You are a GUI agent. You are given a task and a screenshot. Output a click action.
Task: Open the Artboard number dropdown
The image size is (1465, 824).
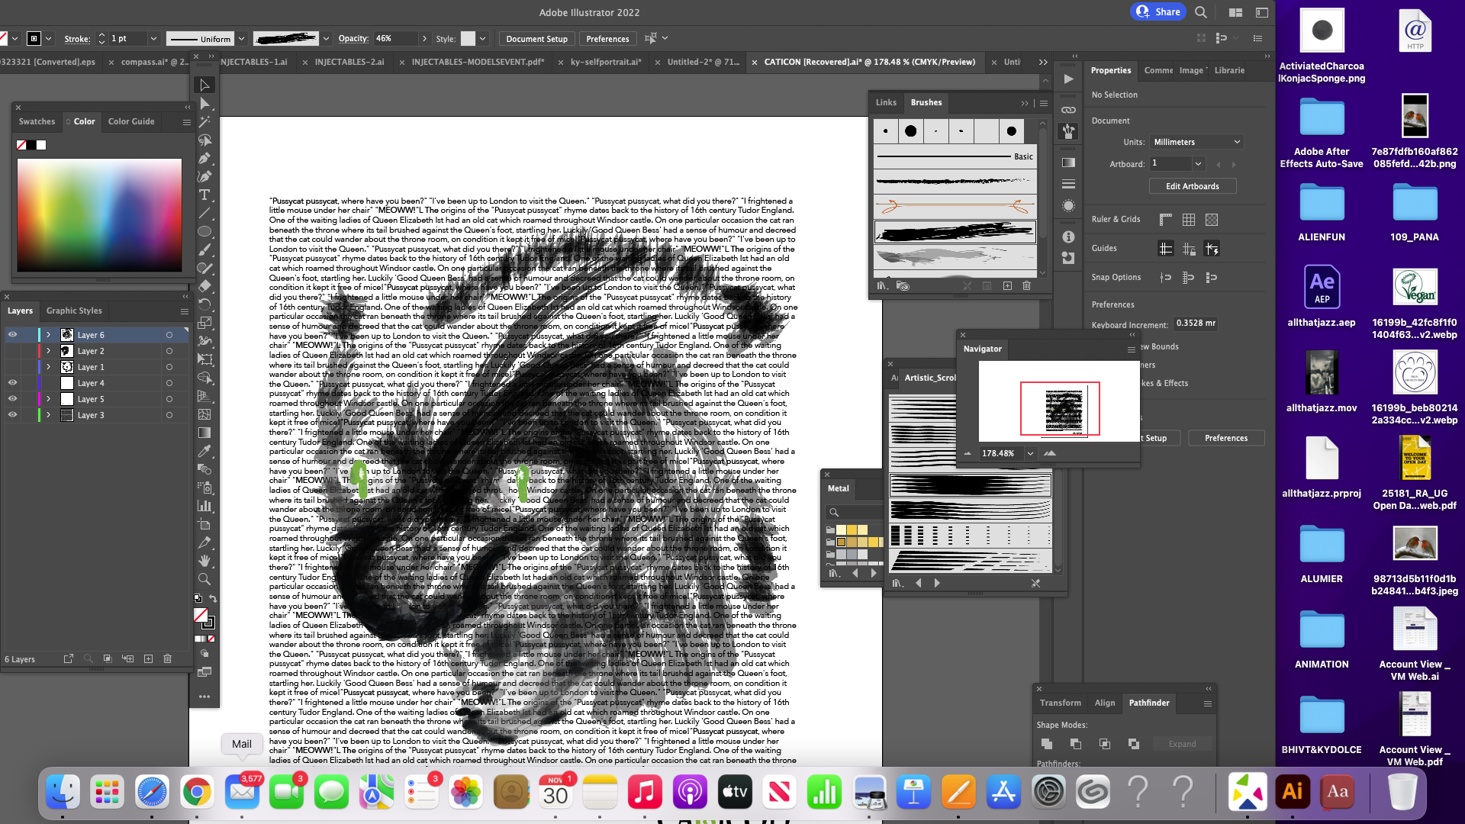coord(1198,164)
